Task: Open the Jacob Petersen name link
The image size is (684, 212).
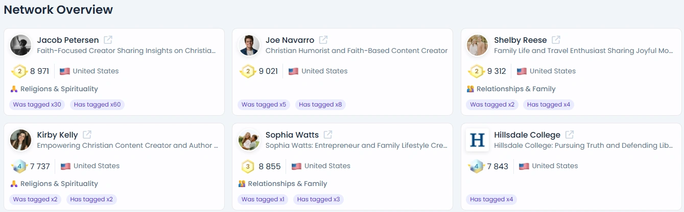Action: (68, 40)
